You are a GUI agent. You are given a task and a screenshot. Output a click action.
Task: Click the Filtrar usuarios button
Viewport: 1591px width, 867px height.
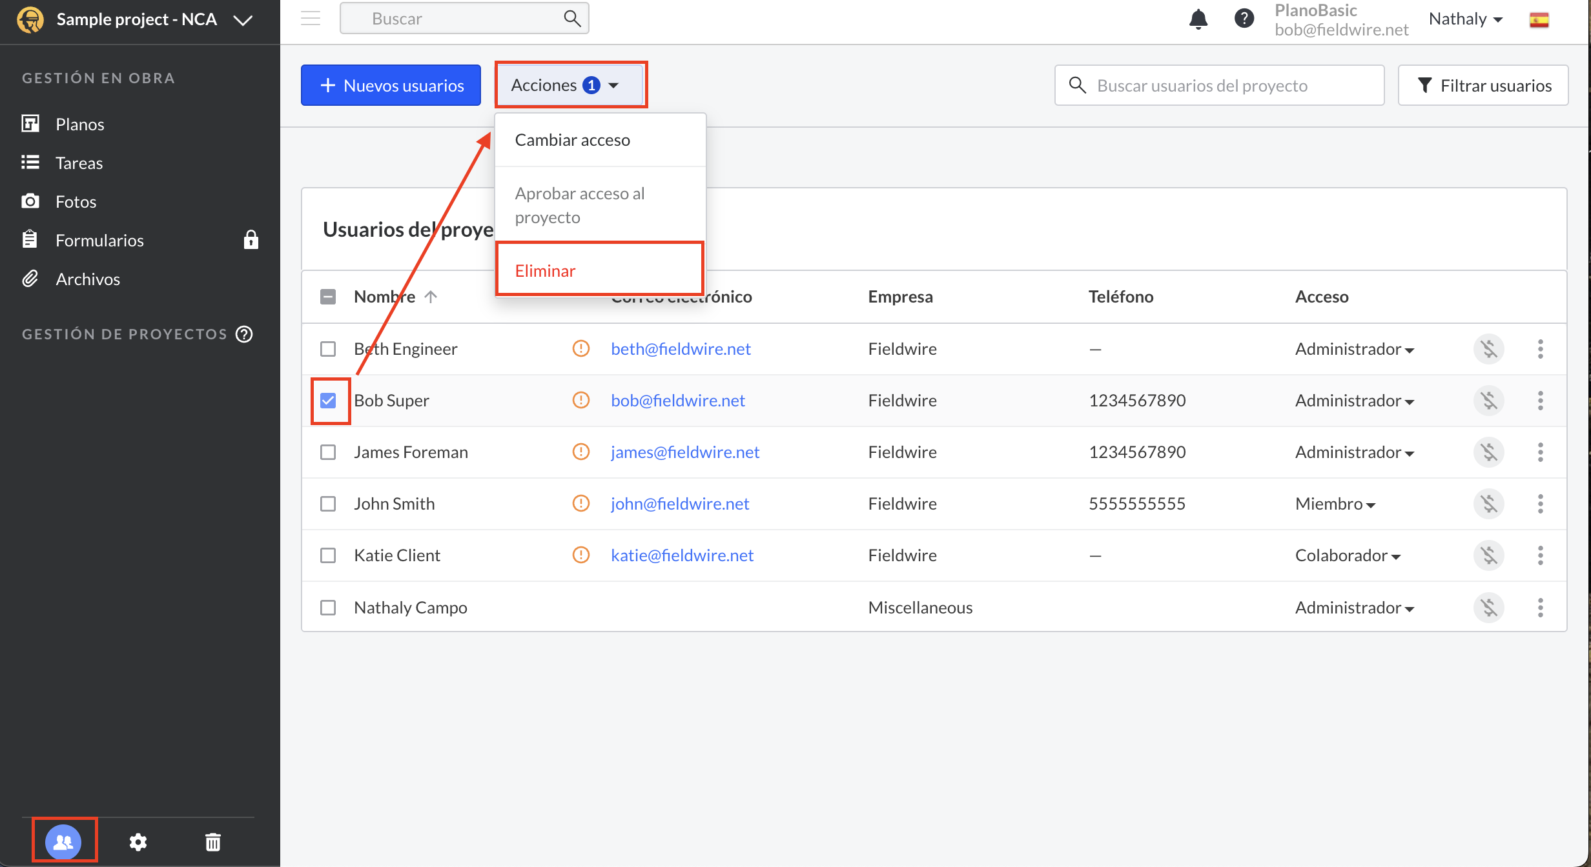pos(1483,85)
